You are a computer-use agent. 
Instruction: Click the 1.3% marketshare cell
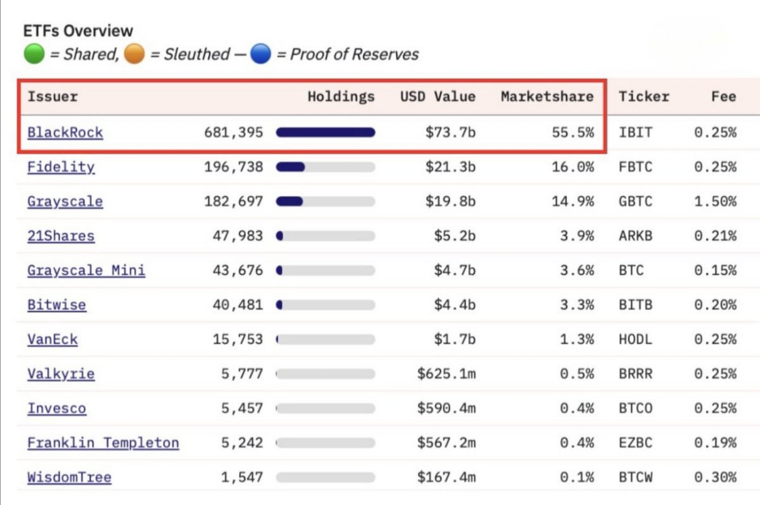(x=577, y=339)
